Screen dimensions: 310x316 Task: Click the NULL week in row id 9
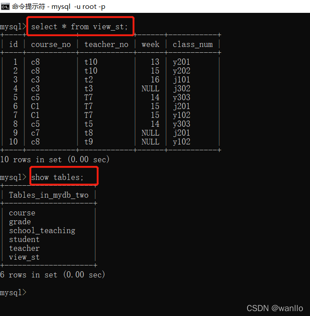point(150,133)
